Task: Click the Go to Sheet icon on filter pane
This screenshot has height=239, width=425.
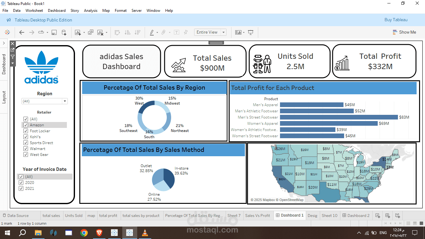Action: [12, 50]
